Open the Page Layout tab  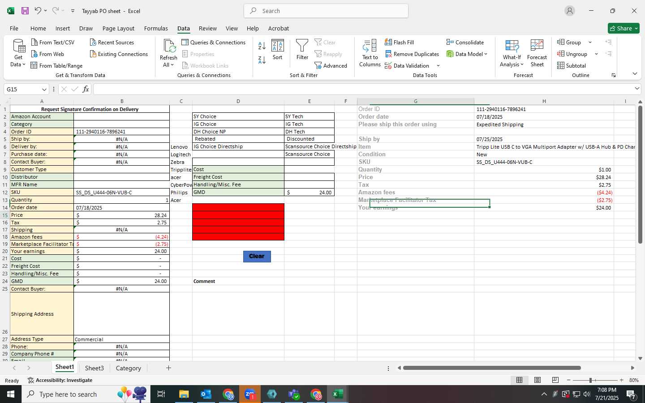point(118,28)
